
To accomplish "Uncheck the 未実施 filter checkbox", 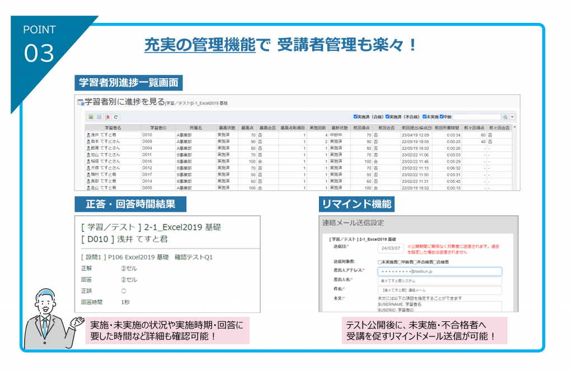I will click(x=425, y=117).
